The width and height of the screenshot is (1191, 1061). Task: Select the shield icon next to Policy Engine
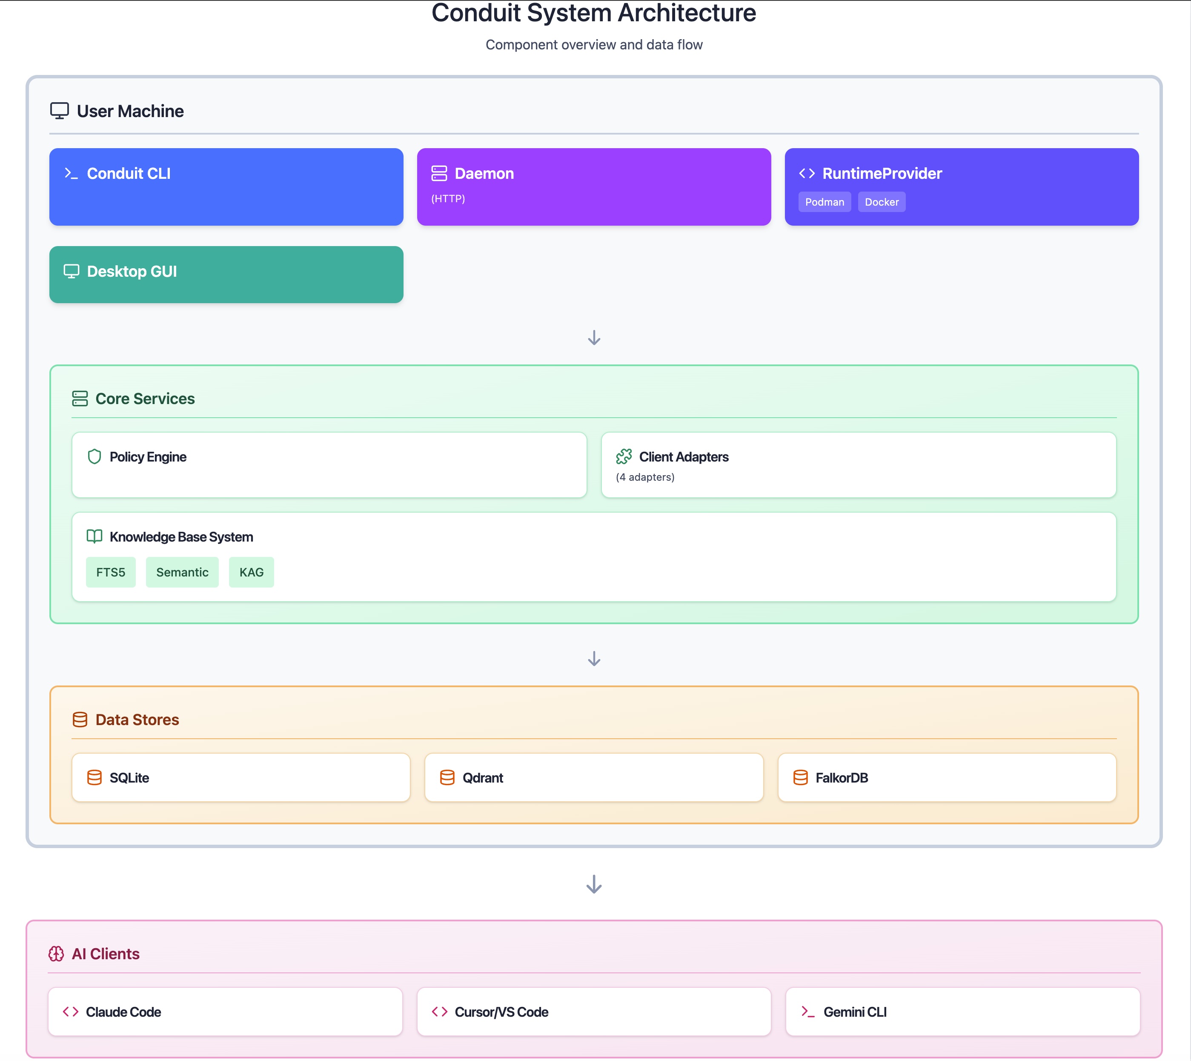coord(95,457)
